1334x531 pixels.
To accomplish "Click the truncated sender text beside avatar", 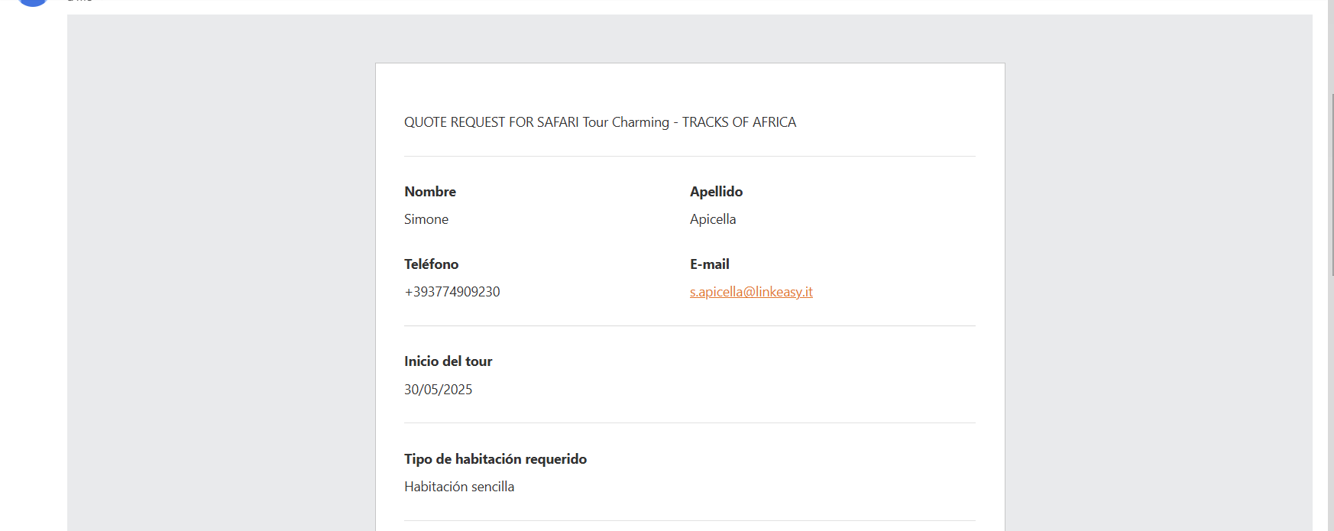I will [79, 2].
